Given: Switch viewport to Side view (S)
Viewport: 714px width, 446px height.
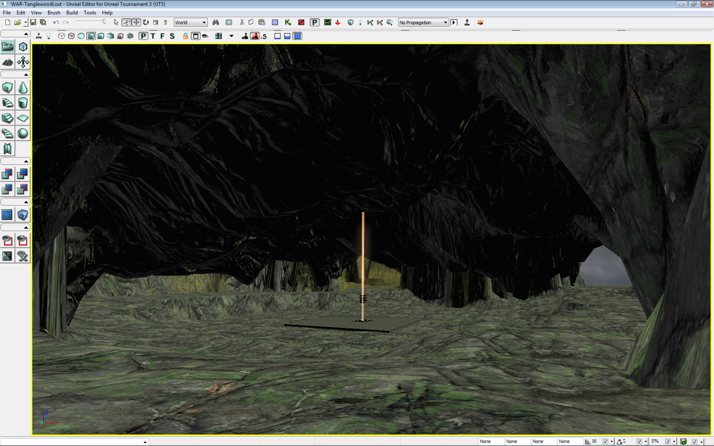Looking at the screenshot, I should pyautogui.click(x=172, y=36).
